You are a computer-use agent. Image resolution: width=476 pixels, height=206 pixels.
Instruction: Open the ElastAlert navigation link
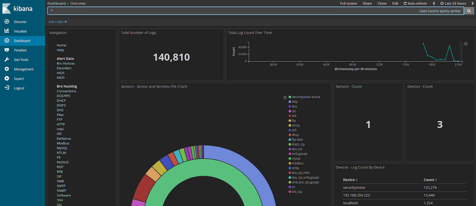(64, 68)
